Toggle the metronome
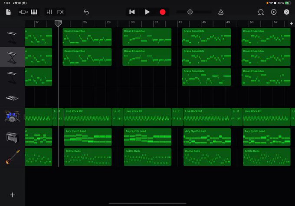 pyautogui.click(x=221, y=12)
